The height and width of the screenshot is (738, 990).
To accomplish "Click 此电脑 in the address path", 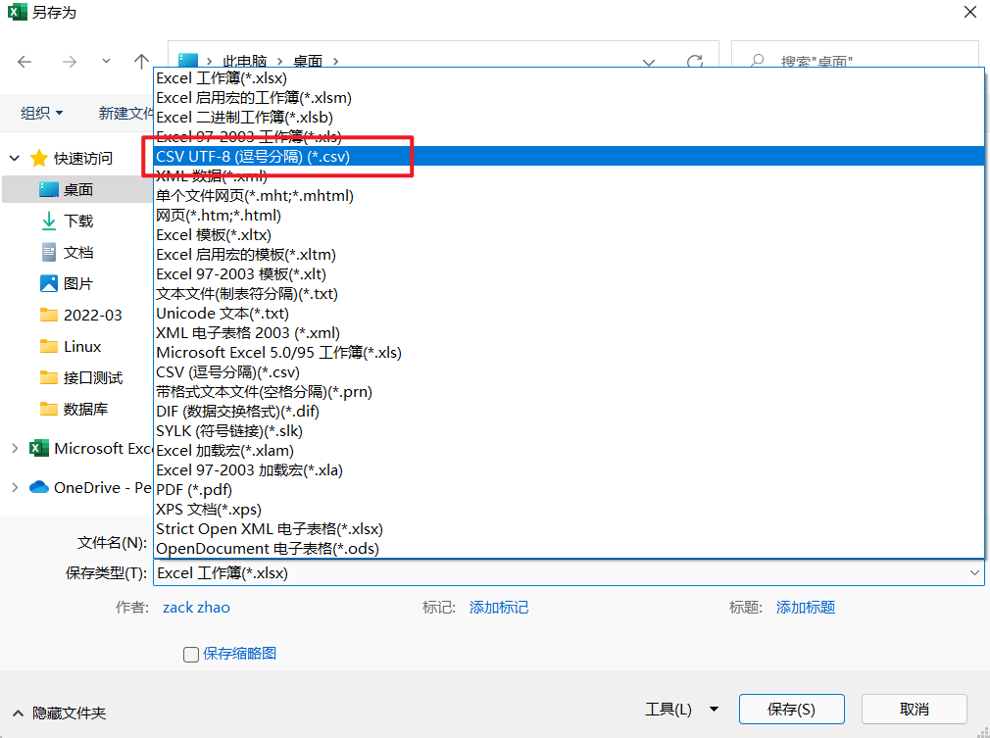I will 245,61.
